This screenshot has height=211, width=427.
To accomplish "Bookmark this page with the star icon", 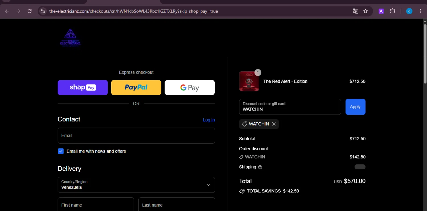I will 366,11.
